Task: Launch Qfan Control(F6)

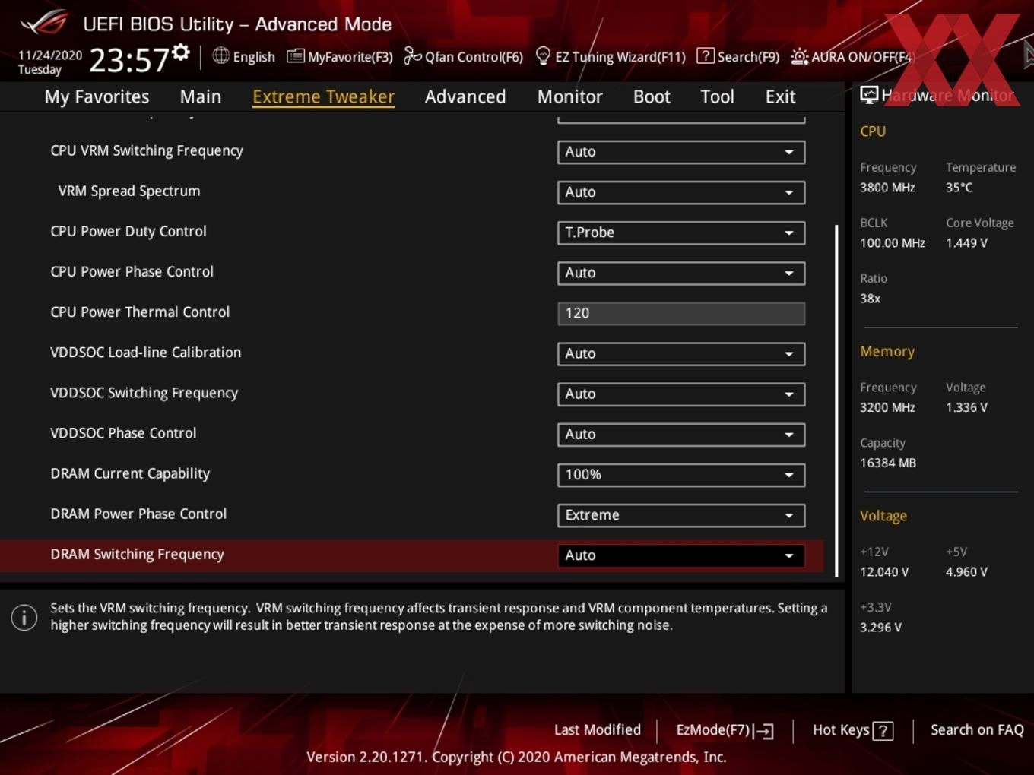Action: tap(474, 57)
